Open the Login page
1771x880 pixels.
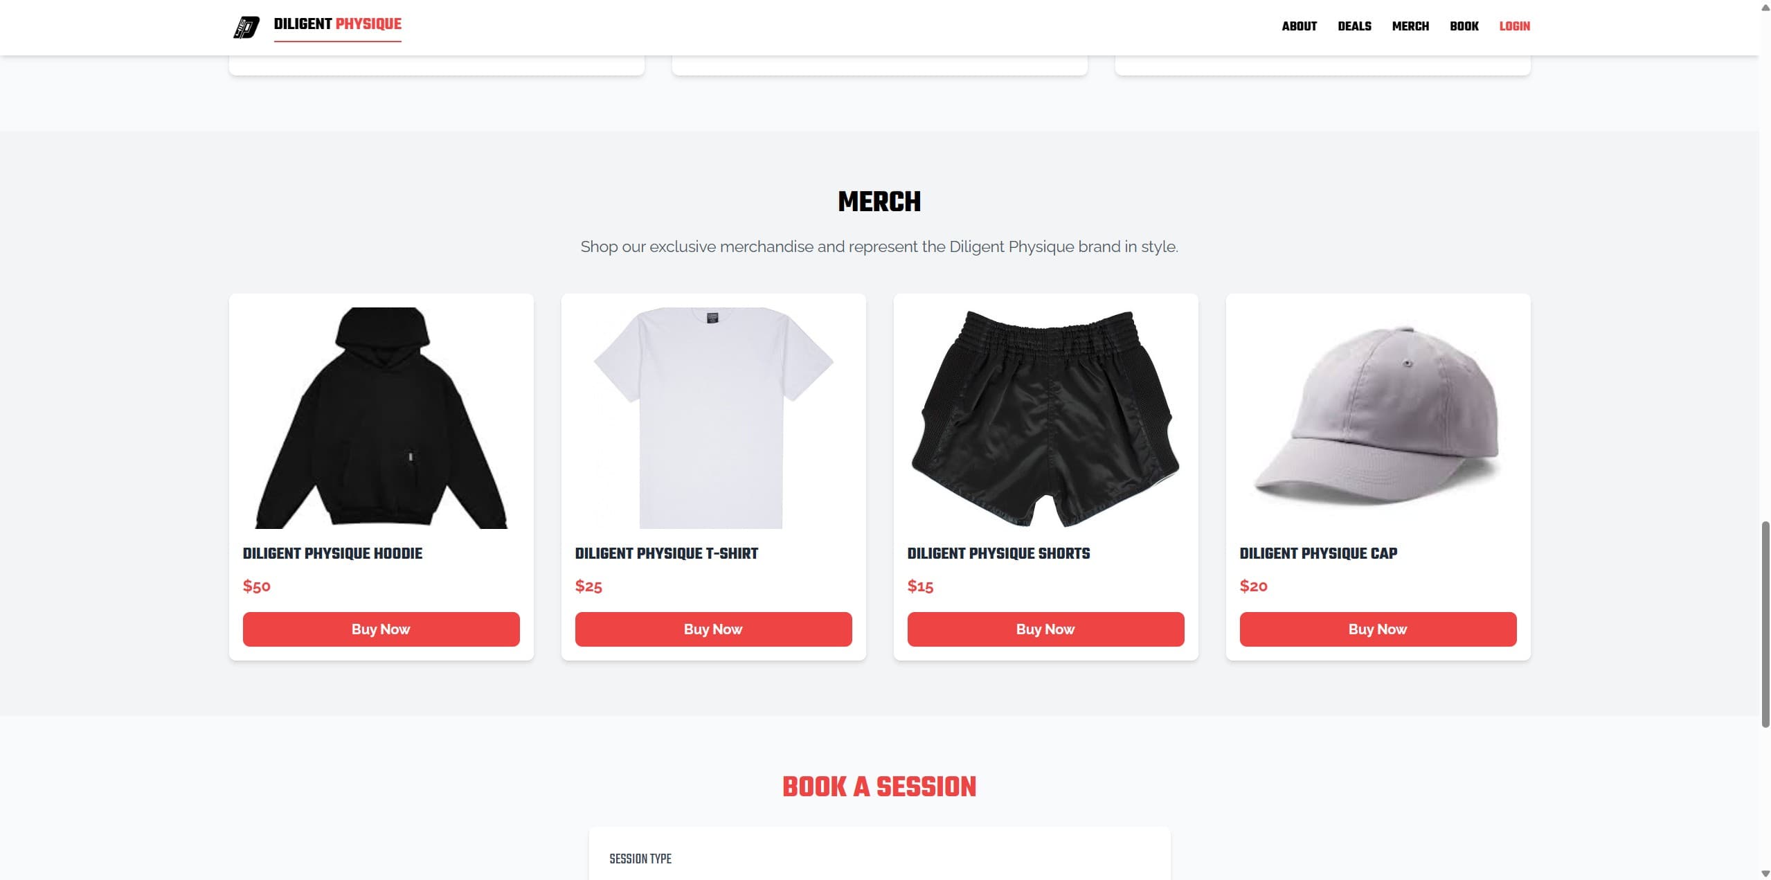(x=1514, y=26)
